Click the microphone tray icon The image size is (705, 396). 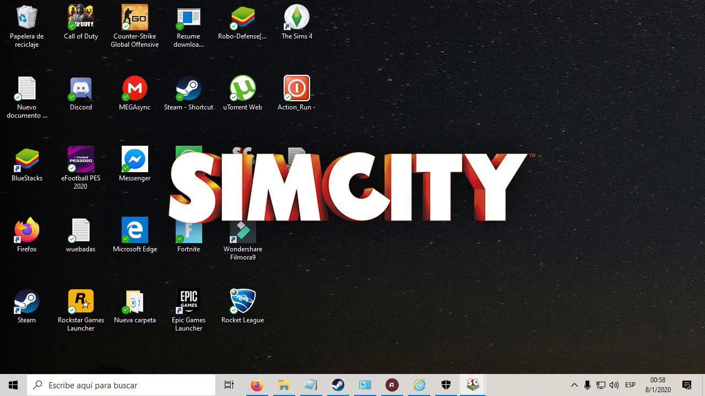coord(588,385)
